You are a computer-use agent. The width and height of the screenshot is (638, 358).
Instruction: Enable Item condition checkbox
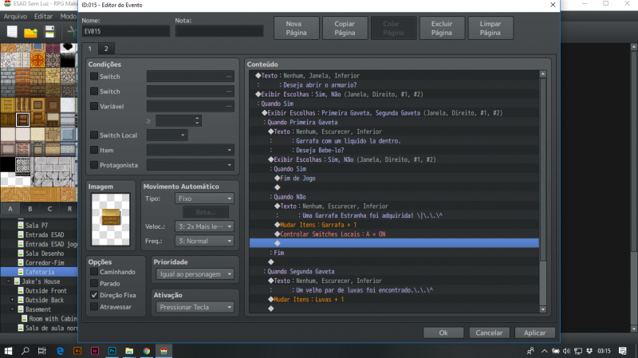coord(94,150)
